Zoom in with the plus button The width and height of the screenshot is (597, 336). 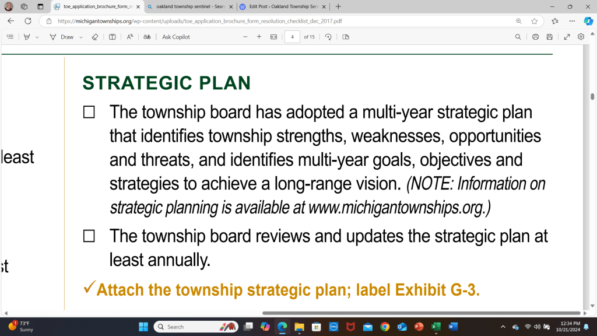(x=259, y=37)
